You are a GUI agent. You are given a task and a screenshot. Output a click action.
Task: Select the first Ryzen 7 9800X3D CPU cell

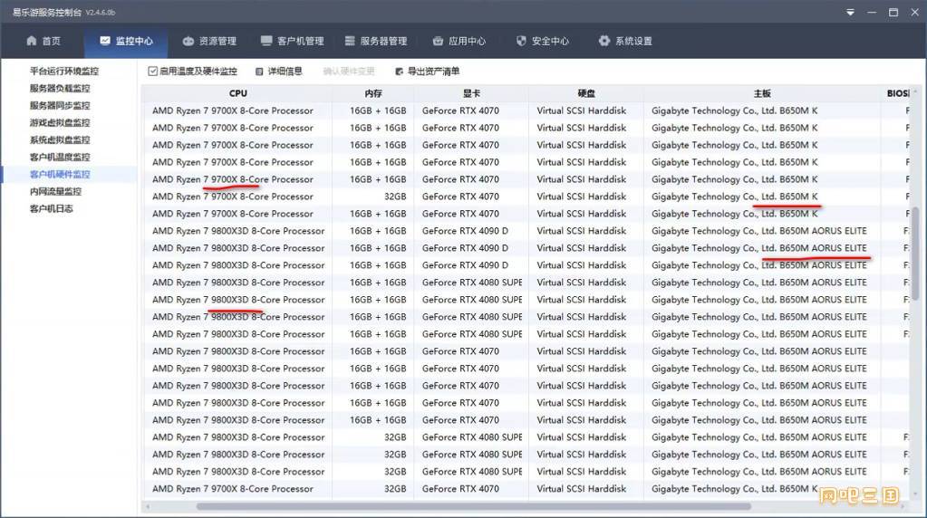(238, 231)
